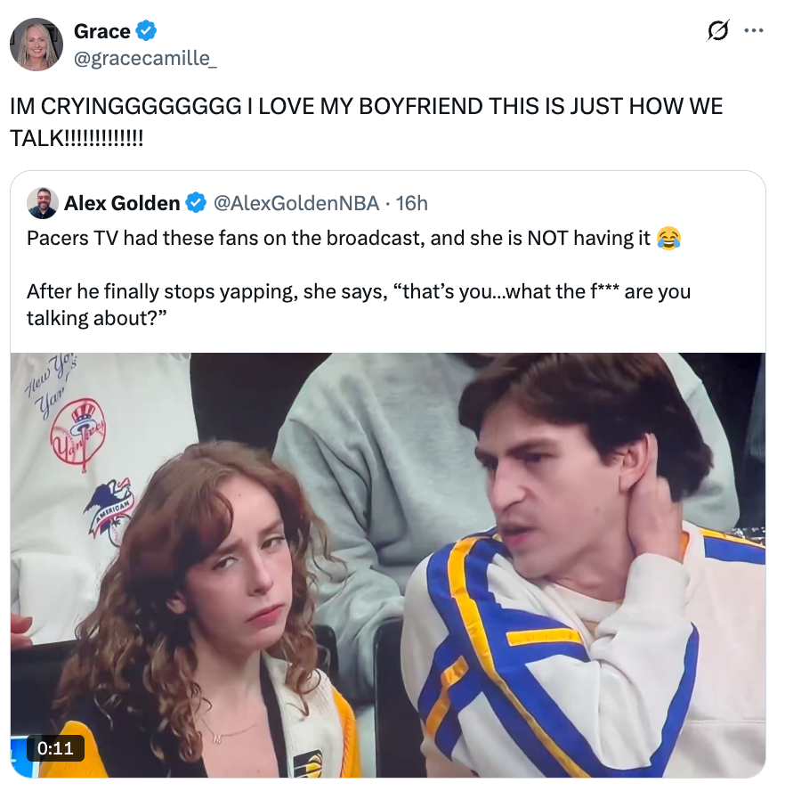Click the verified badge beside Alex Golden

(196, 203)
